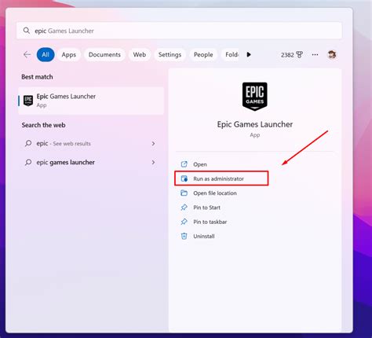Open the three-dot more options menu
This screenshot has width=372, height=338.
(315, 54)
